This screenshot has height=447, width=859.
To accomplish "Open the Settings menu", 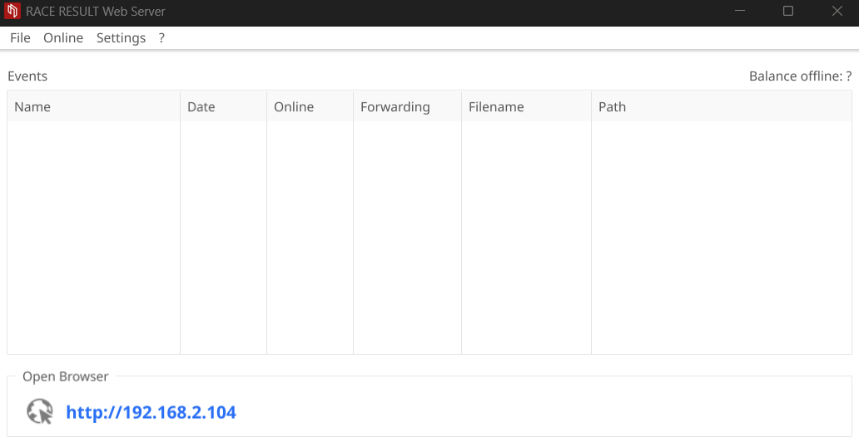I will click(x=121, y=38).
